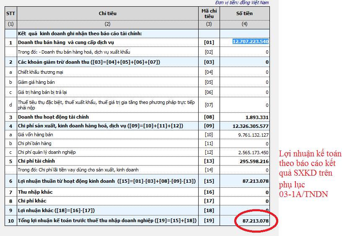Screen dimensions: 352x236
Task: Click the Số tiền column header
Action: pyautogui.click(x=245, y=13)
